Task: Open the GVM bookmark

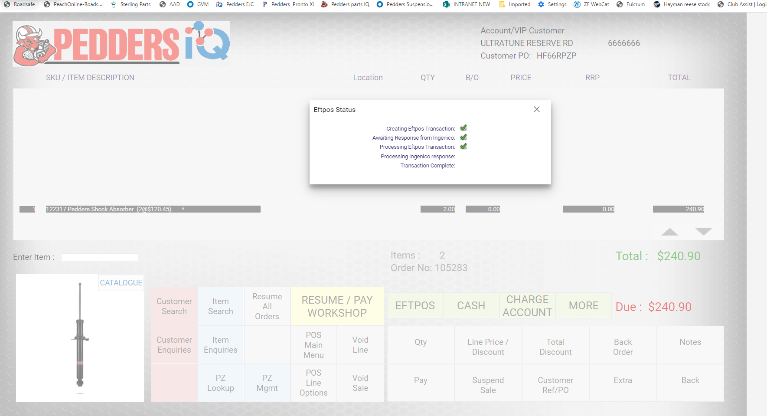Action: (x=198, y=4)
